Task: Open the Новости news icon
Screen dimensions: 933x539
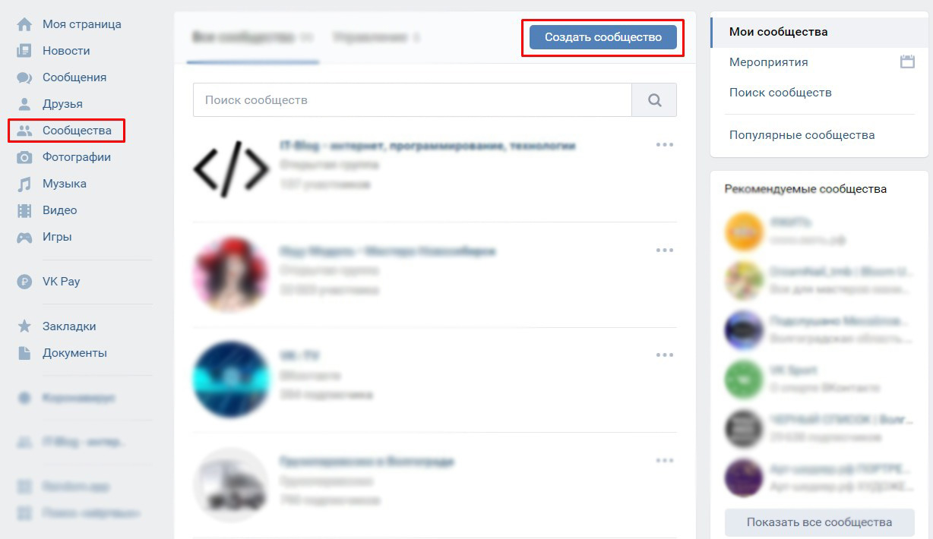Action: coord(24,51)
